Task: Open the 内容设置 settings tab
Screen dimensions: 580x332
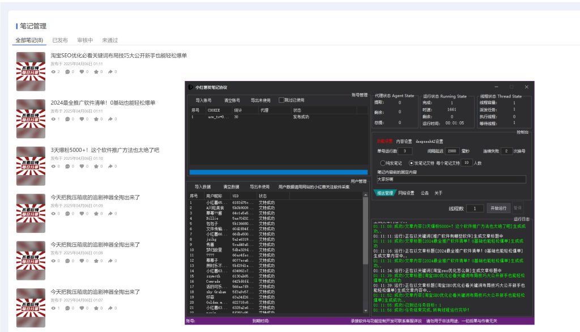Action: [404, 141]
